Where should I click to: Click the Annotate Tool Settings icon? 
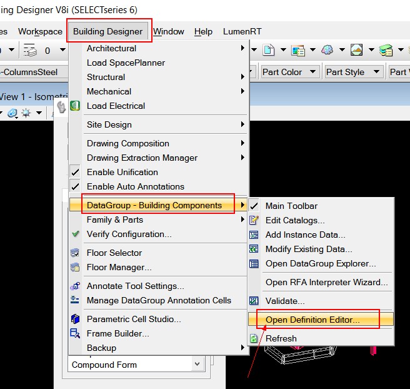pyautogui.click(x=75, y=286)
